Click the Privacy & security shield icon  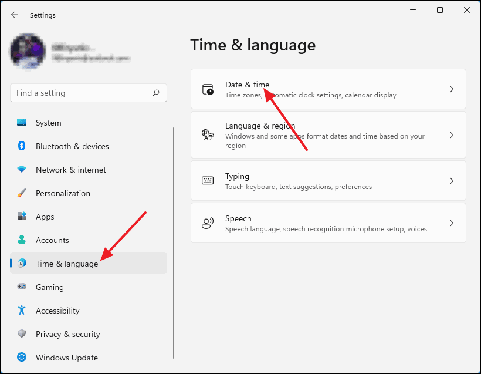[x=22, y=334]
